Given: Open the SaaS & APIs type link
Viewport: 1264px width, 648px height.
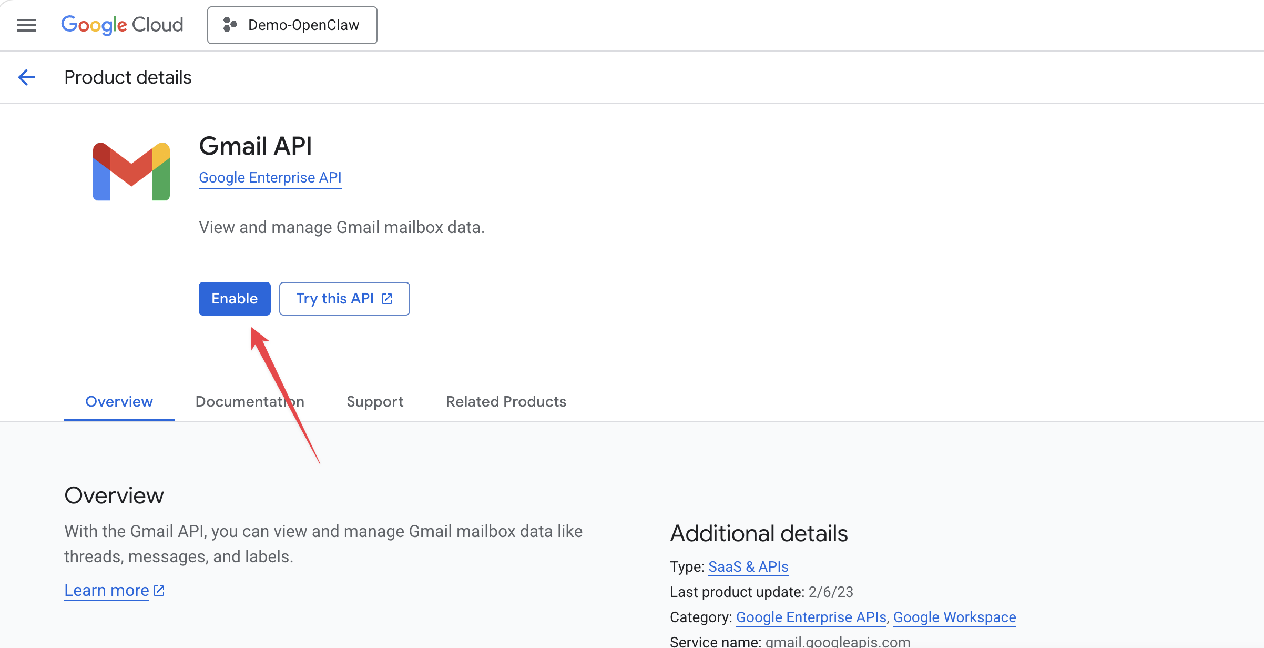Looking at the screenshot, I should click(x=748, y=566).
